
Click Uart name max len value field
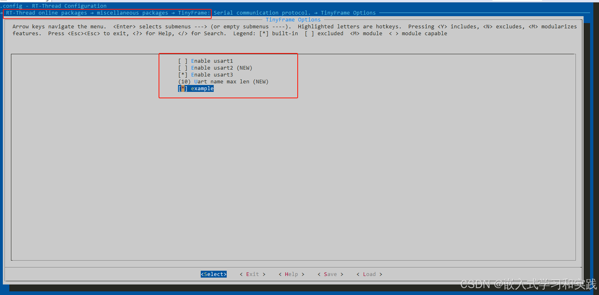(x=185, y=81)
